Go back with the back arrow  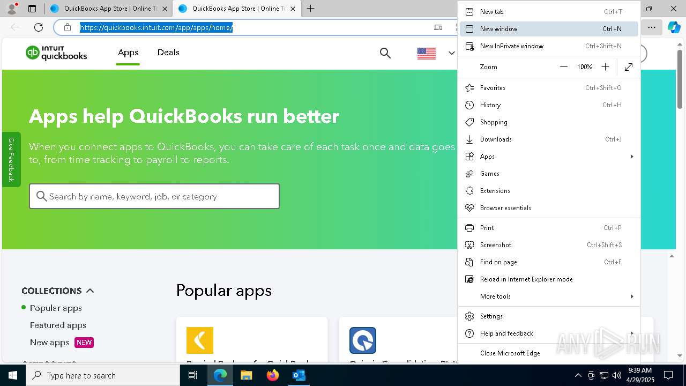tap(15, 27)
